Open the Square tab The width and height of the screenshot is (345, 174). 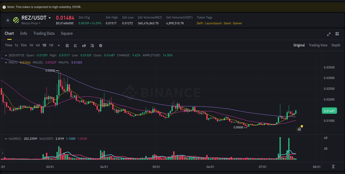click(67, 33)
